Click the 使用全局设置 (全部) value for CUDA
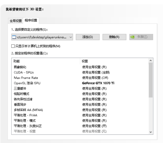This screenshot has height=143, width=163. (x=96, y=72)
